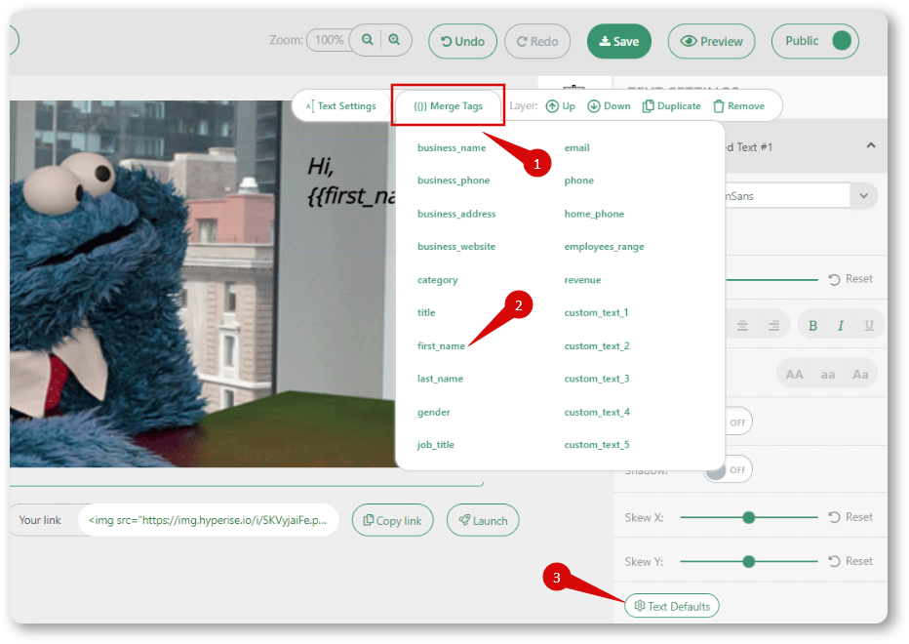Select custom_text_5 merge tag
The image size is (909, 644).
[597, 445]
